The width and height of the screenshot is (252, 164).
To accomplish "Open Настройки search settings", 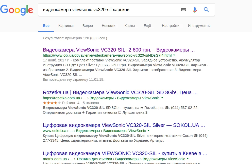I will coord(171,26).
